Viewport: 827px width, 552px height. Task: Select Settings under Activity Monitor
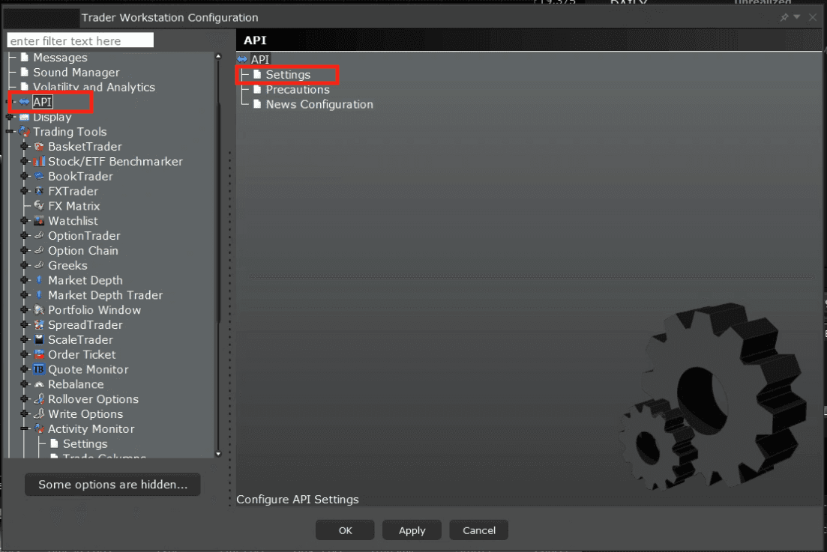pyautogui.click(x=85, y=443)
